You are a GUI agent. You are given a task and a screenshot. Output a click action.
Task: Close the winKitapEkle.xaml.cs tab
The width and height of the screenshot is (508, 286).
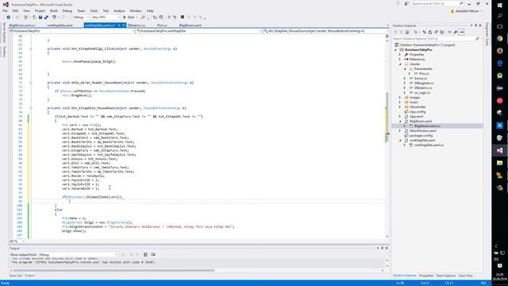pos(124,25)
